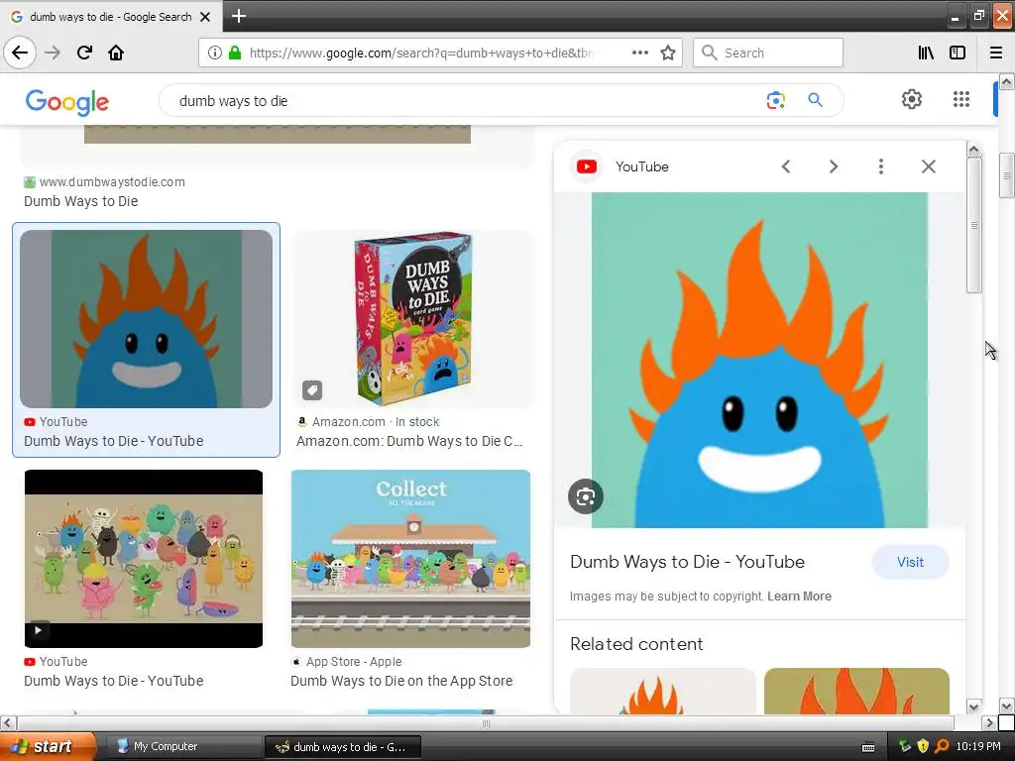Click the left related content thumbnail
The width and height of the screenshot is (1015, 761).
(663, 691)
